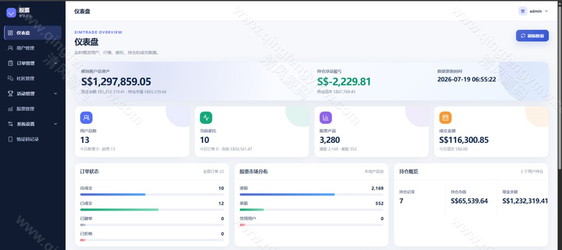562x250 pixels.
Task: Click the admin username label
Action: pos(536,11)
